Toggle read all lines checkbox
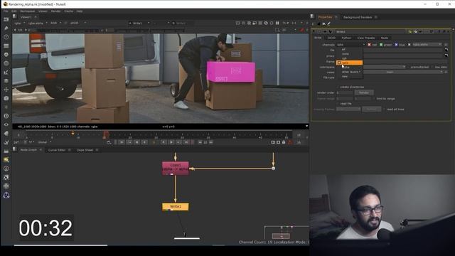455x256 pixels. tap(384, 110)
